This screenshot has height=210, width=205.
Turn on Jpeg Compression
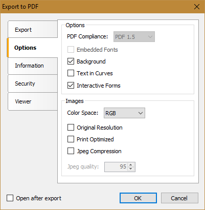[x=71, y=151]
